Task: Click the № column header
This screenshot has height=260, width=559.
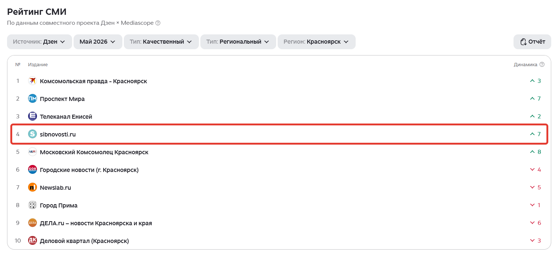Action: pos(18,65)
